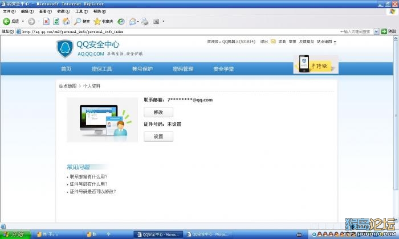399x239 pixels.
Task: Select the 帐号保护 navigation tab
Action: (142, 69)
